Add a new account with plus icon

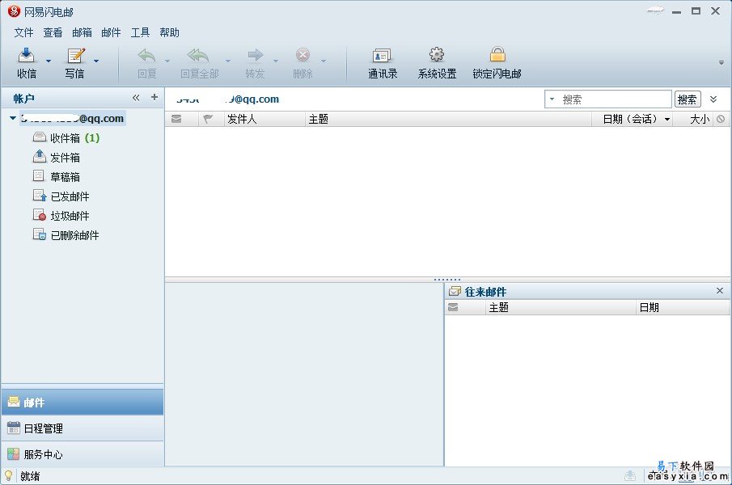[154, 97]
